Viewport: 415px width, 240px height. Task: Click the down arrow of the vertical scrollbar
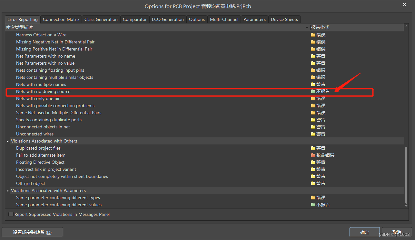pyautogui.click(x=406, y=205)
